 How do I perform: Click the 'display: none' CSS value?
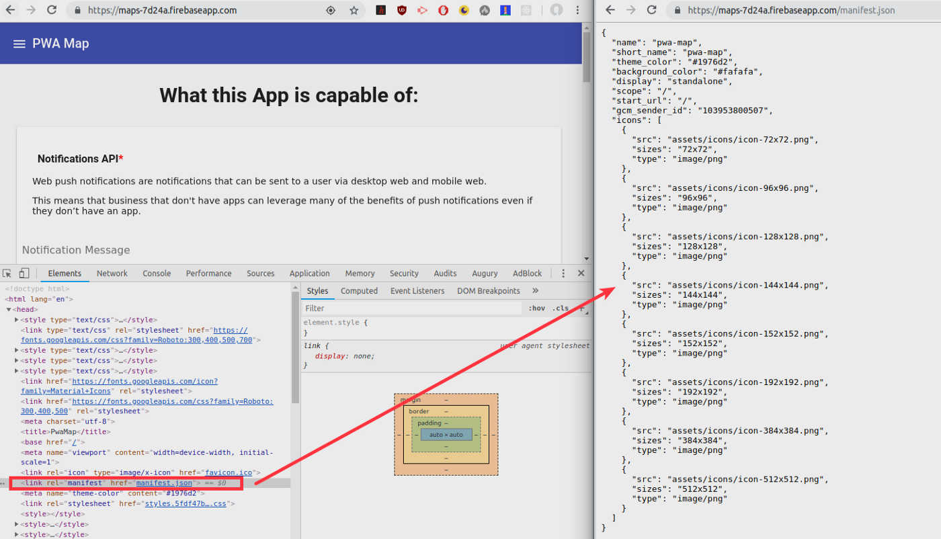[344, 356]
